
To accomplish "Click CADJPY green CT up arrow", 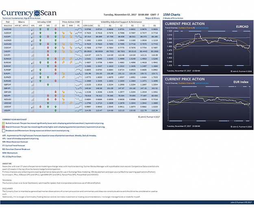I will [56, 51].
